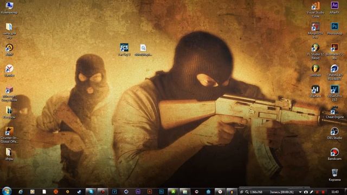Launch the After FX desktop shortcut
The width and height of the screenshot is (347, 195).
pyautogui.click(x=335, y=8)
